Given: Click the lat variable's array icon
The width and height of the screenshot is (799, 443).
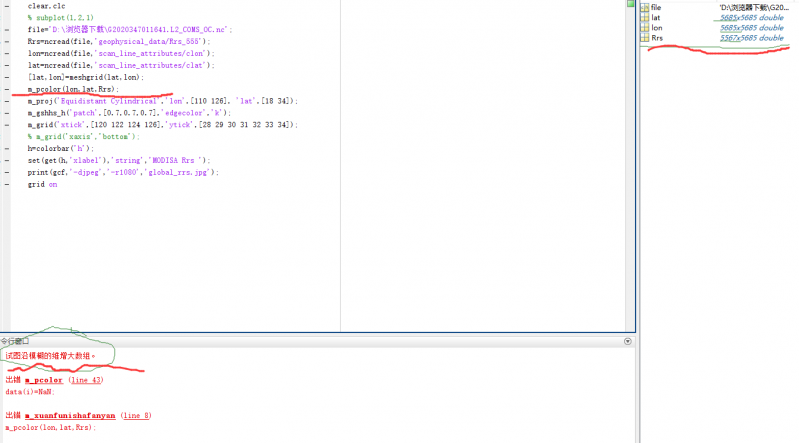Looking at the screenshot, I should [x=644, y=17].
